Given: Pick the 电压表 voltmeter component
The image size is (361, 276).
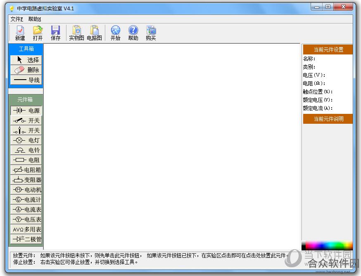Looking at the screenshot, I should 26,219.
